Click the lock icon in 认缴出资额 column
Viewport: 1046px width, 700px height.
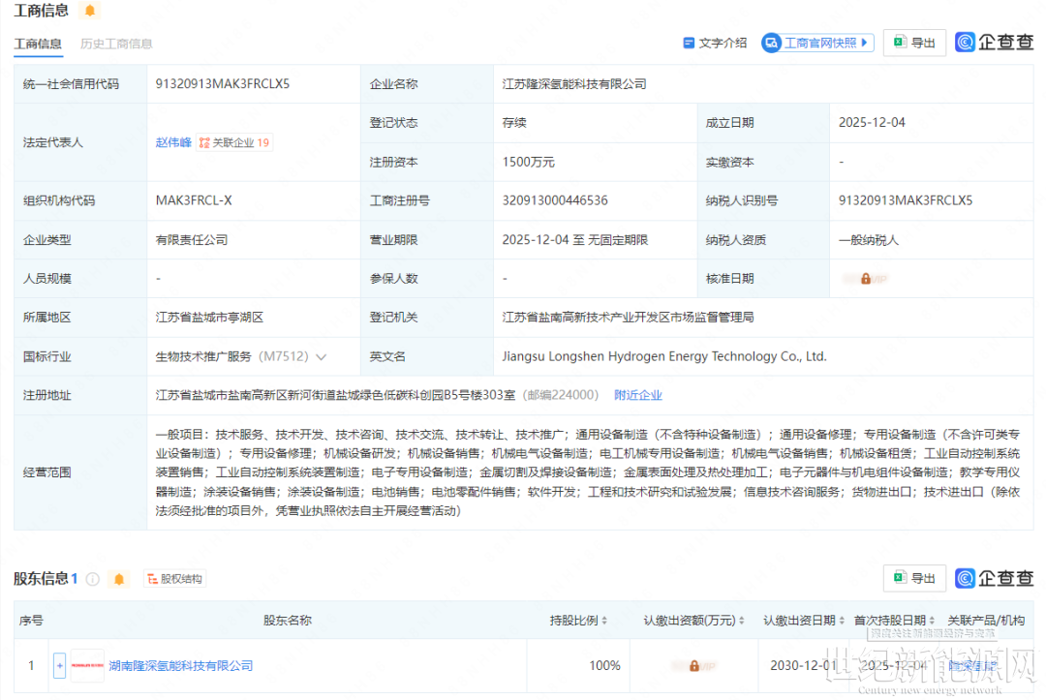point(693,666)
